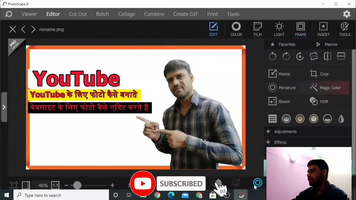The height and width of the screenshot is (200, 356).
Task: Open the Tools tab next to Print
Action: [233, 14]
